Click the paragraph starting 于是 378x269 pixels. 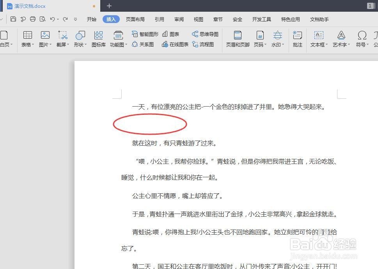[x=234, y=214]
